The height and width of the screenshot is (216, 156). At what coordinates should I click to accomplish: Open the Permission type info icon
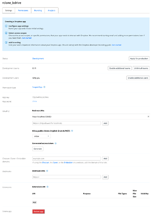(x=44, y=87)
